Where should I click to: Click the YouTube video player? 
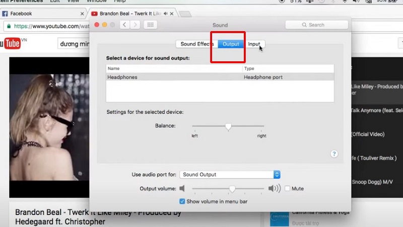point(49,128)
